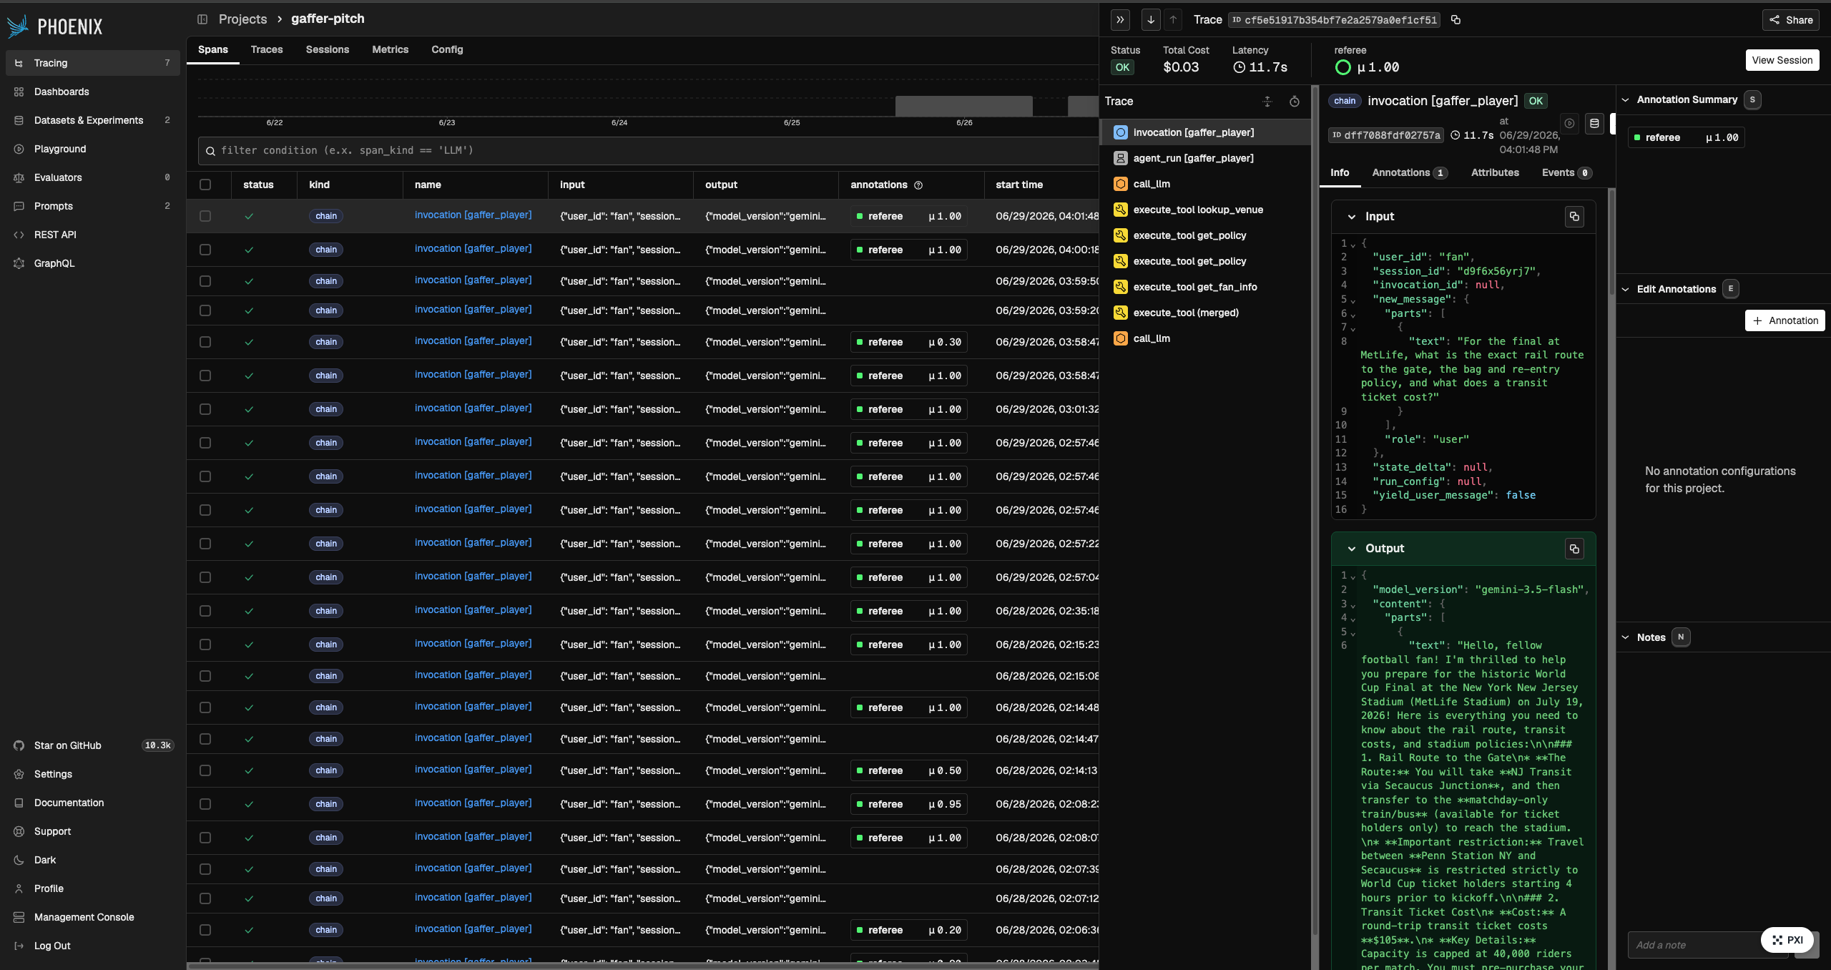The height and width of the screenshot is (970, 1831).
Task: Open the Attributes tab of the span
Action: (1495, 172)
